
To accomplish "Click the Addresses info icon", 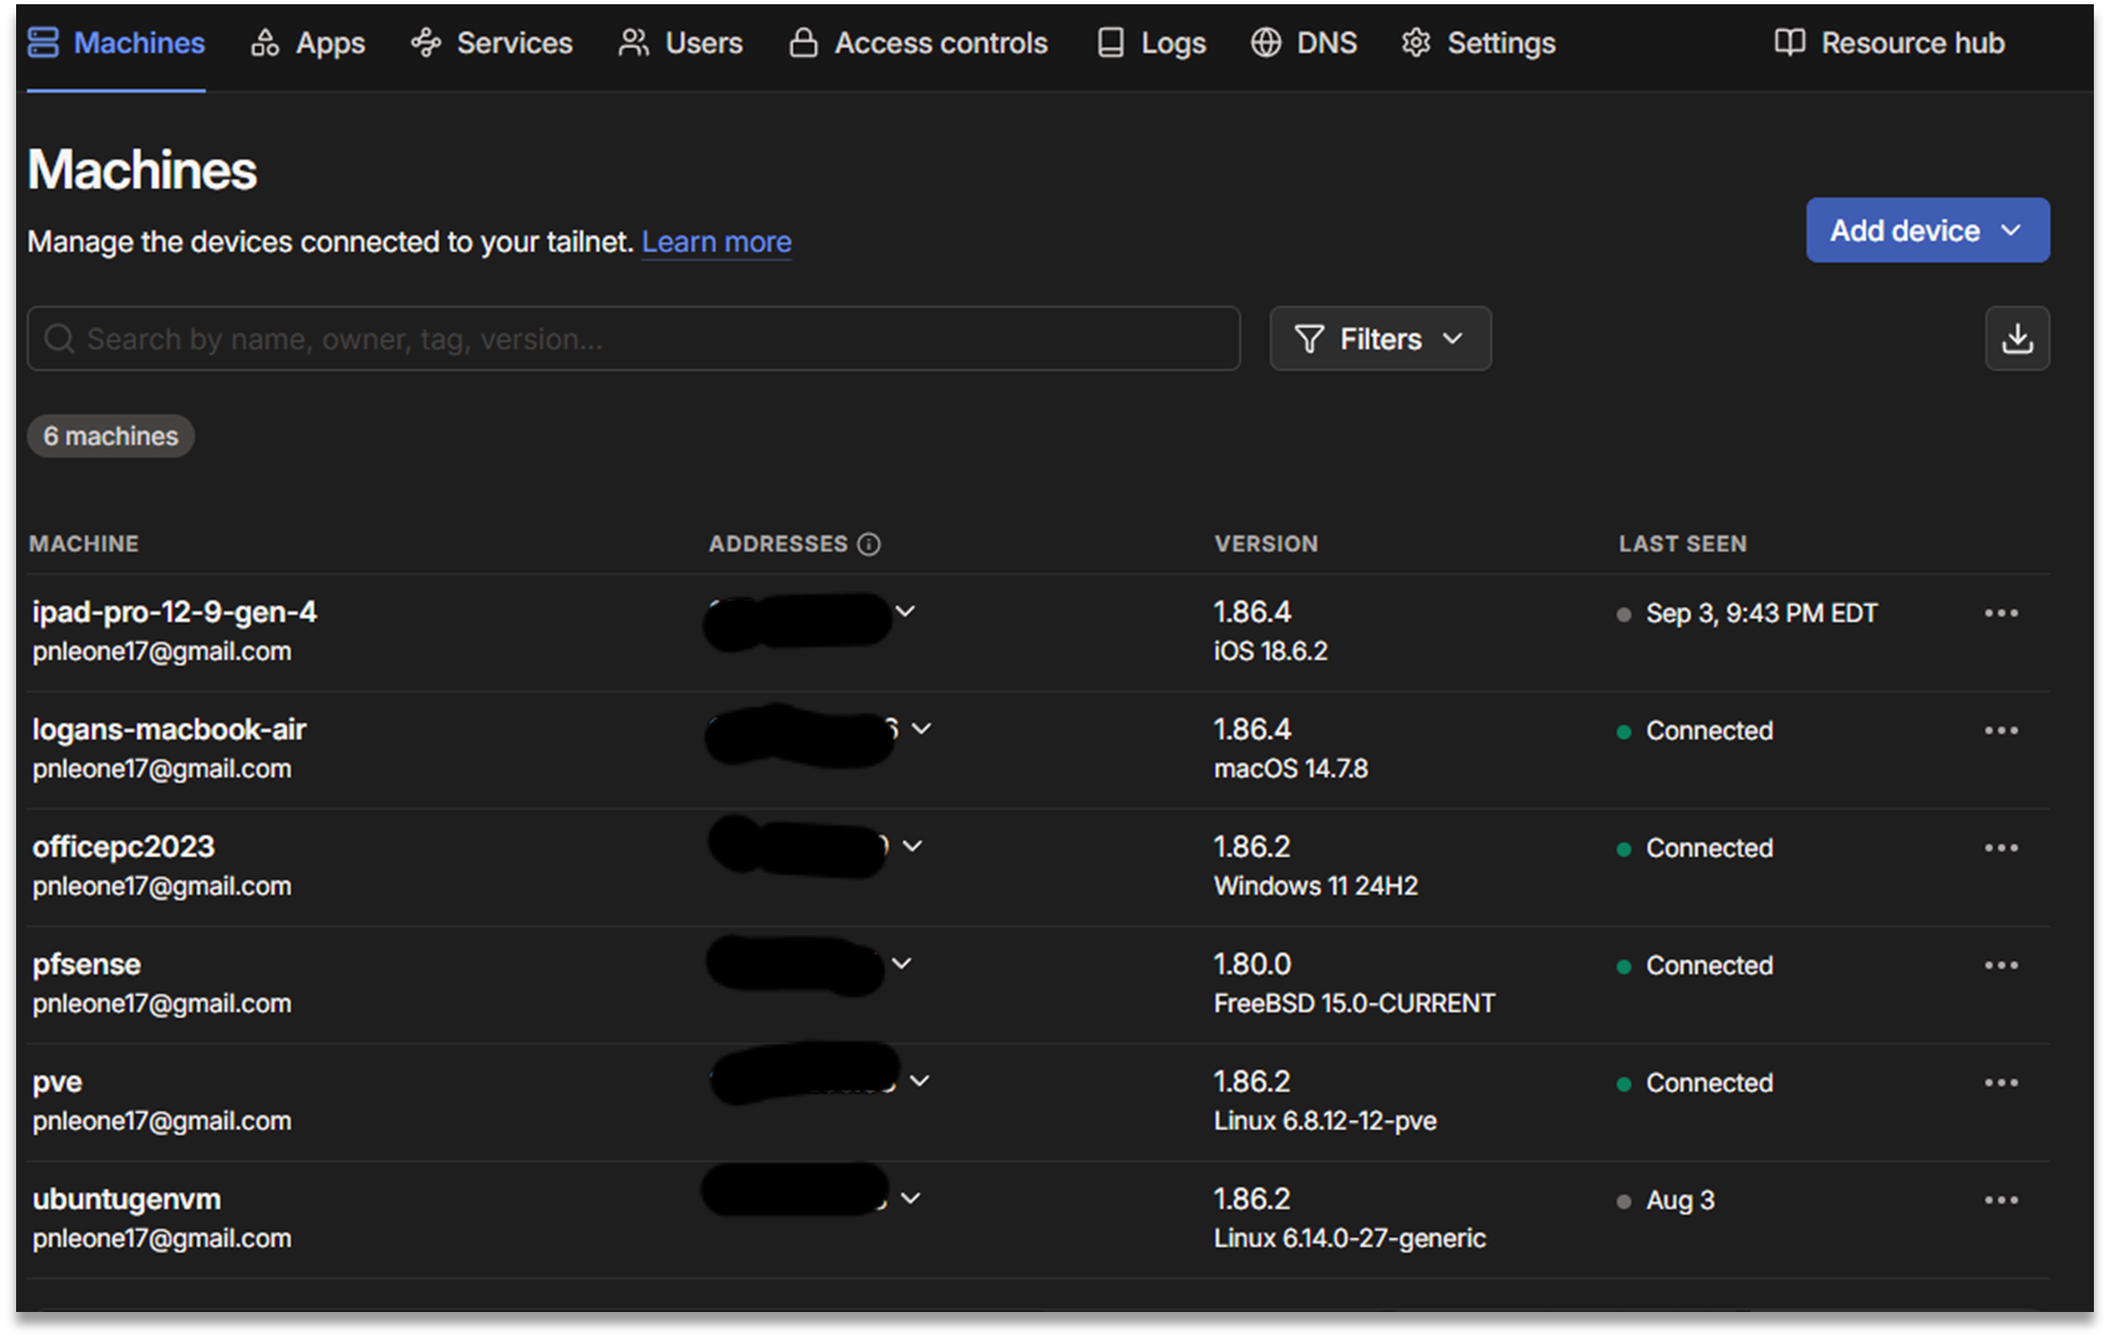I will [869, 544].
